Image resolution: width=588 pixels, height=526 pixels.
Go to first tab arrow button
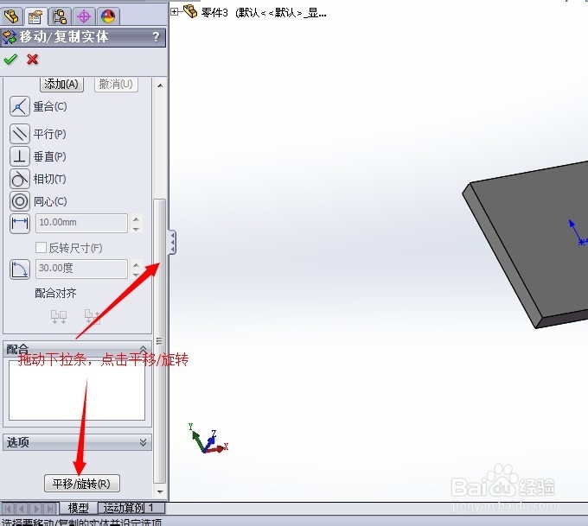pos(9,509)
